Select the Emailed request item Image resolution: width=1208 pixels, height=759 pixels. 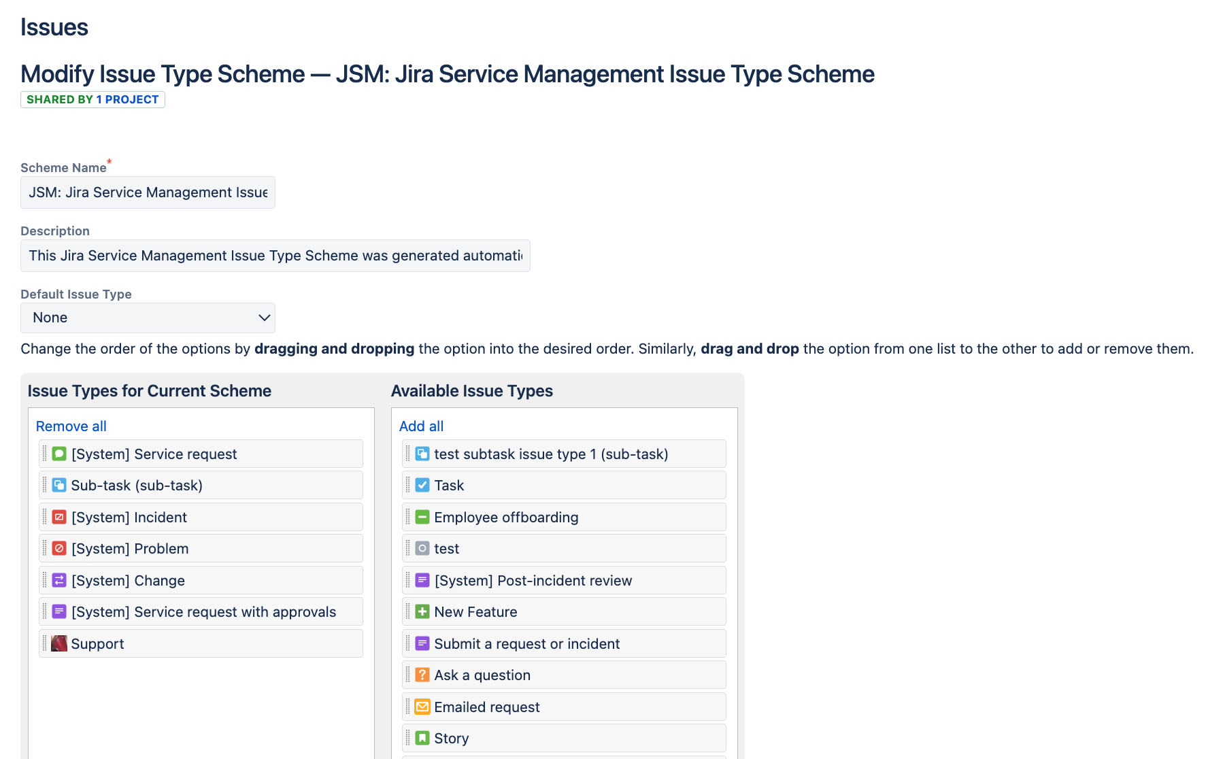point(564,707)
